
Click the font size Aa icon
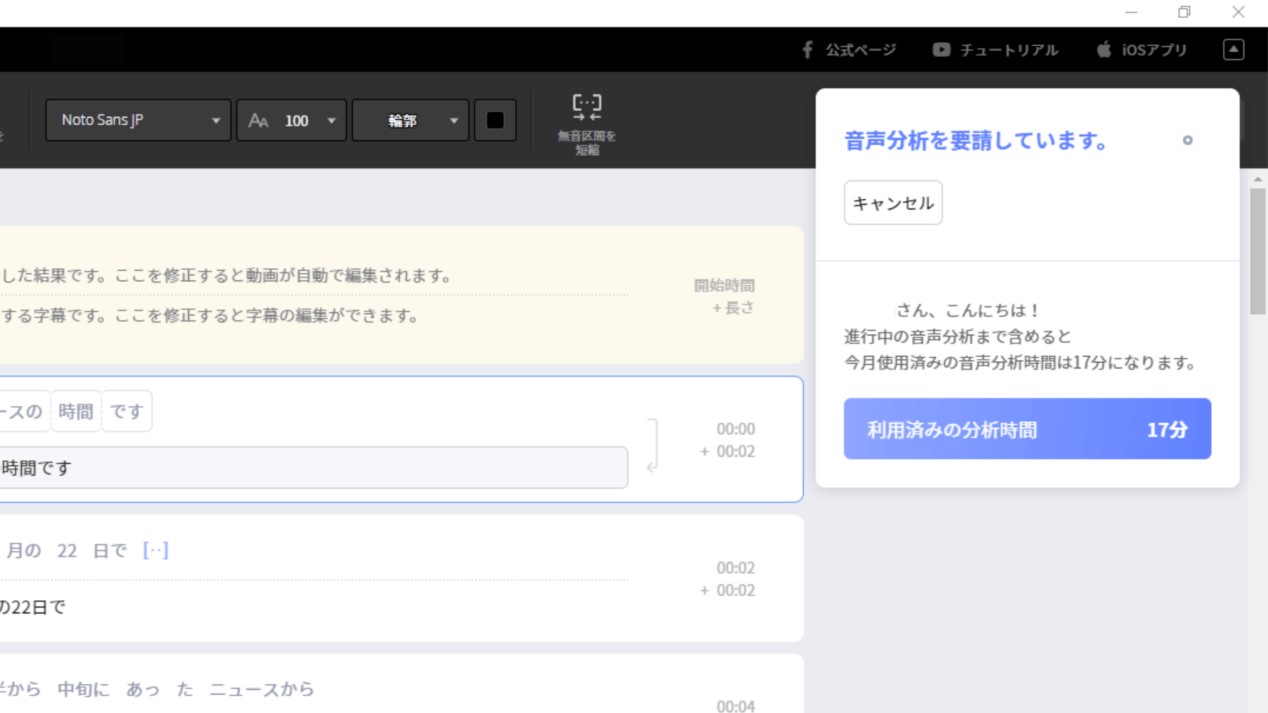(258, 121)
